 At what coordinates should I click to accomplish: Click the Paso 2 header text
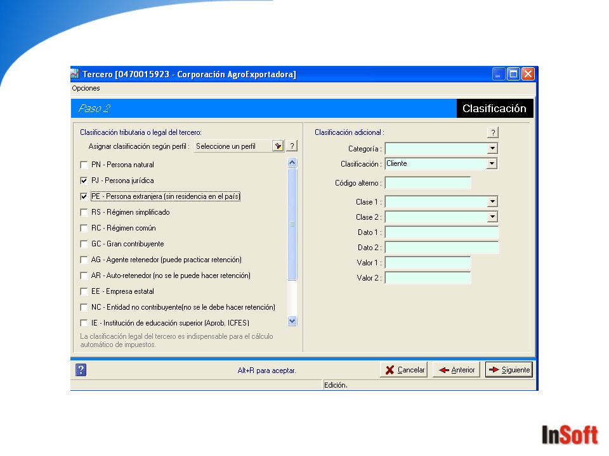pos(94,108)
